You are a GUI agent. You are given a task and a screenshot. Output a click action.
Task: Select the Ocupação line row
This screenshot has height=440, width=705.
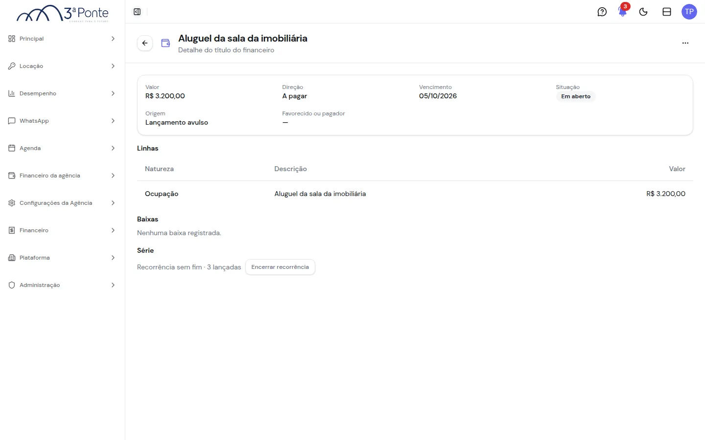coord(415,194)
